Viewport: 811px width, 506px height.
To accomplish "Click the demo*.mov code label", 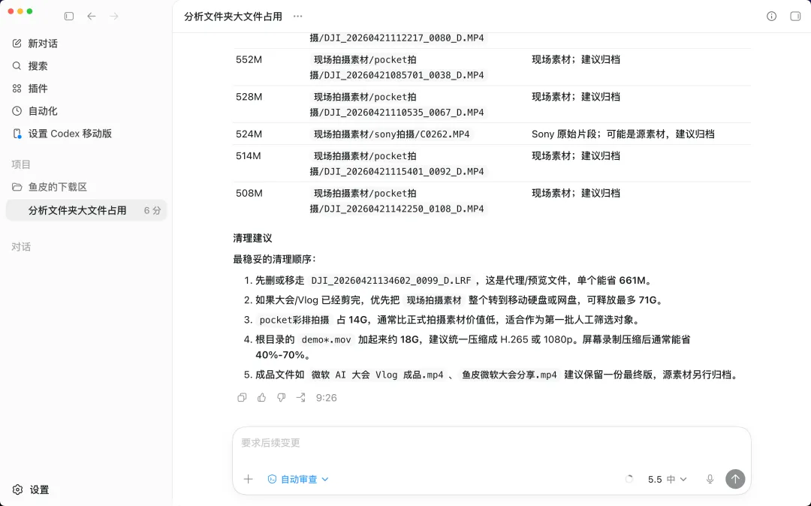I will pyautogui.click(x=327, y=339).
